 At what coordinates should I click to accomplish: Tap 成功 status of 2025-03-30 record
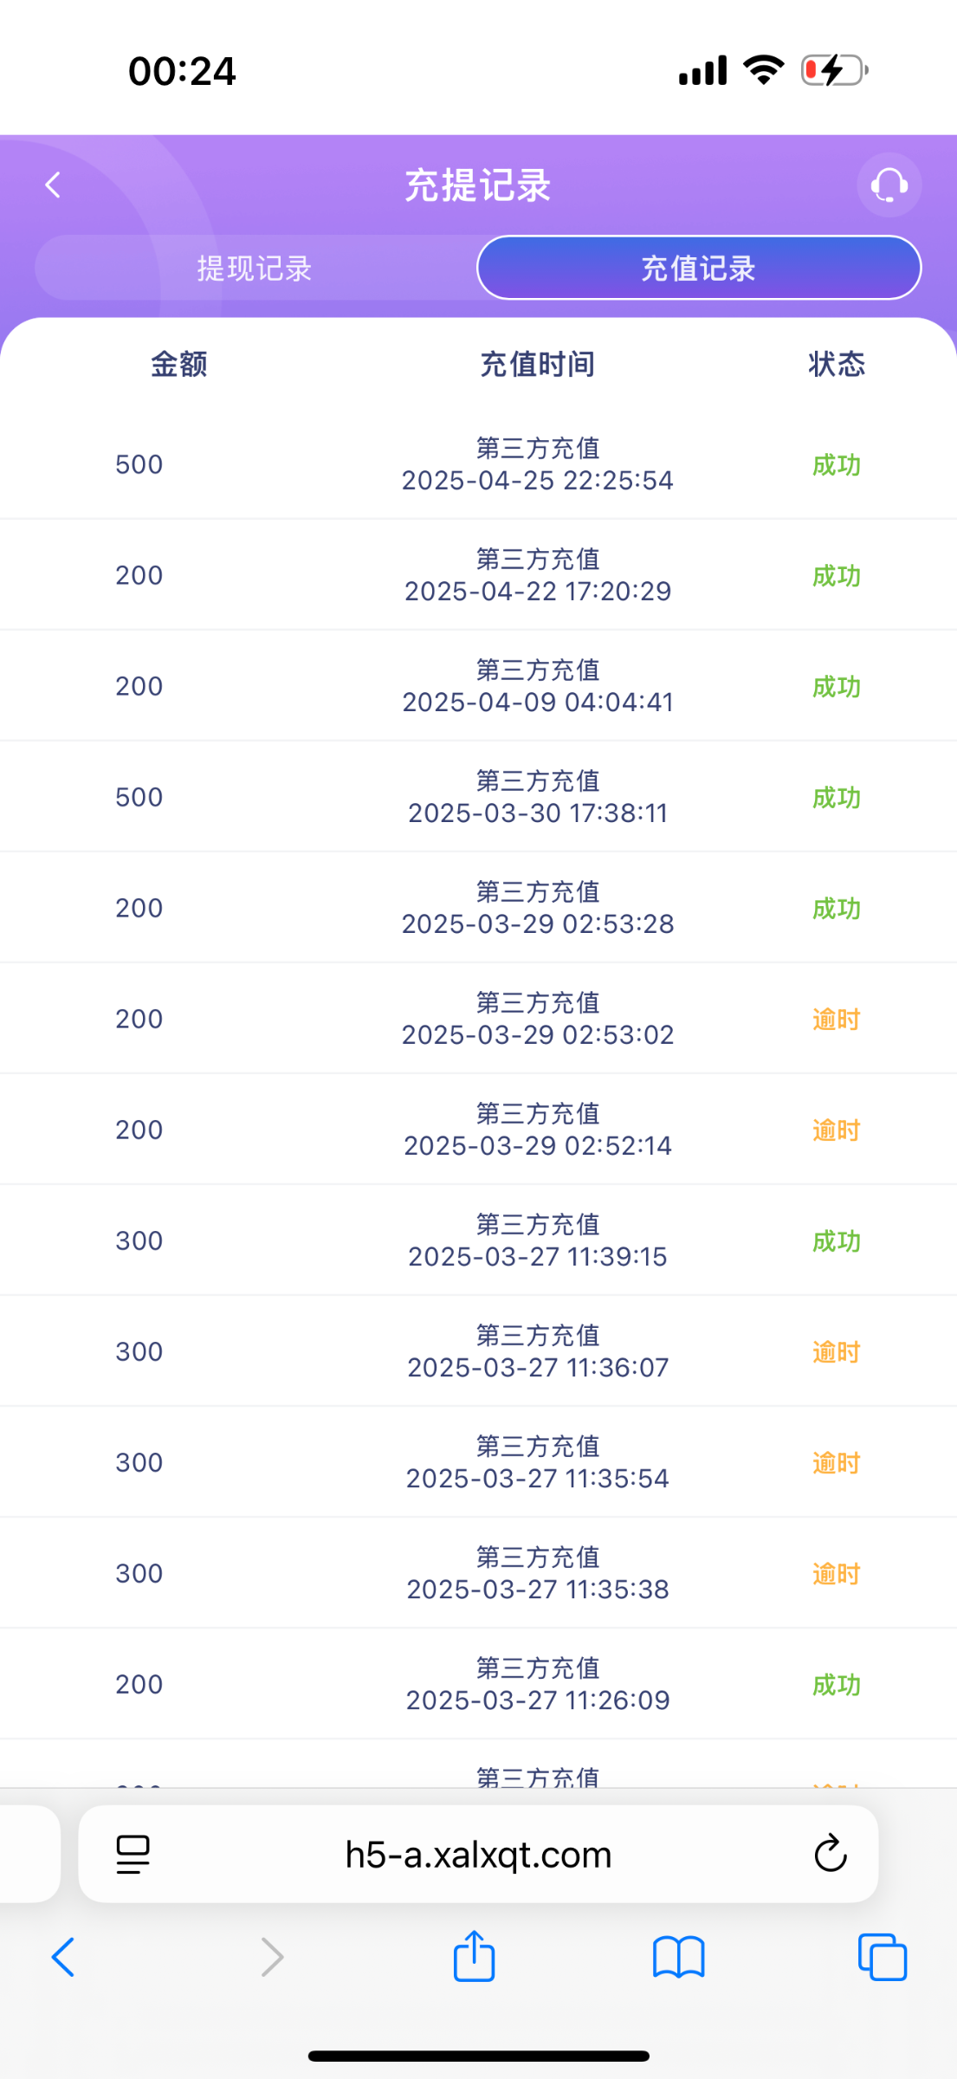click(836, 798)
